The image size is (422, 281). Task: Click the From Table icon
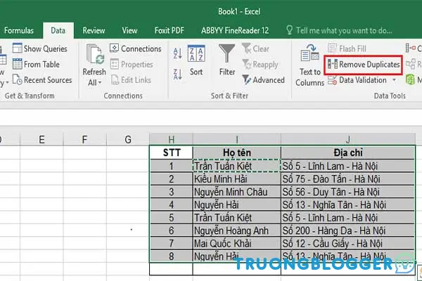point(18,64)
